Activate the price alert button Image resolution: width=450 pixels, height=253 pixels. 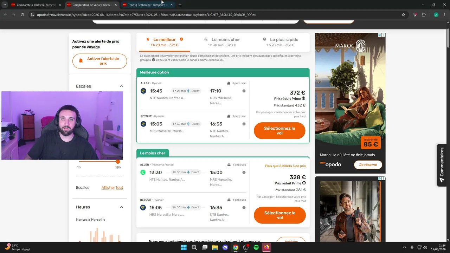point(99,61)
